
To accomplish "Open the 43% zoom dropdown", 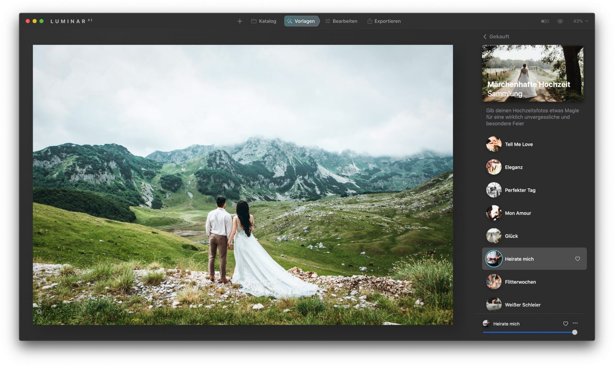I will [x=580, y=21].
